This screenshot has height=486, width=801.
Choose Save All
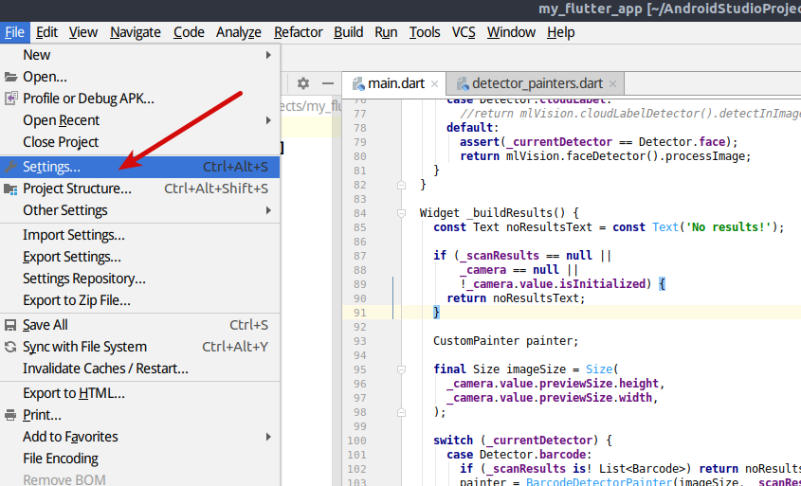pyautogui.click(x=140, y=325)
